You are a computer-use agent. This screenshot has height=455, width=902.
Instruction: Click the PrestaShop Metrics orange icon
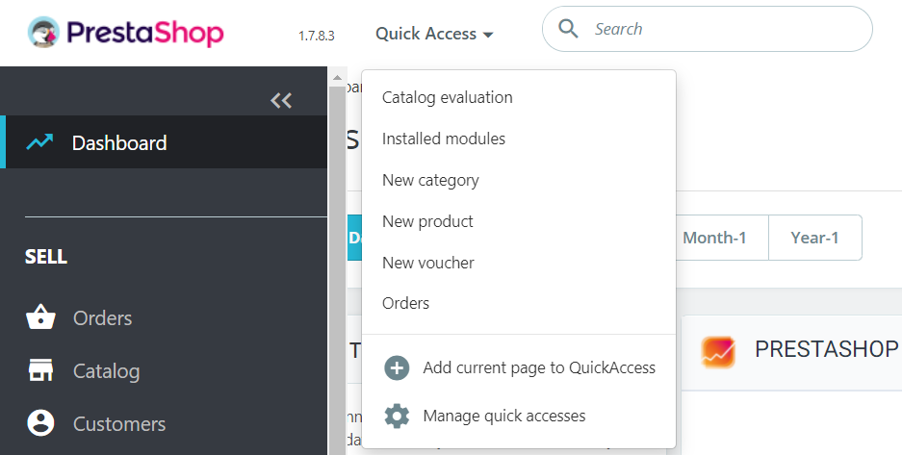click(x=718, y=351)
